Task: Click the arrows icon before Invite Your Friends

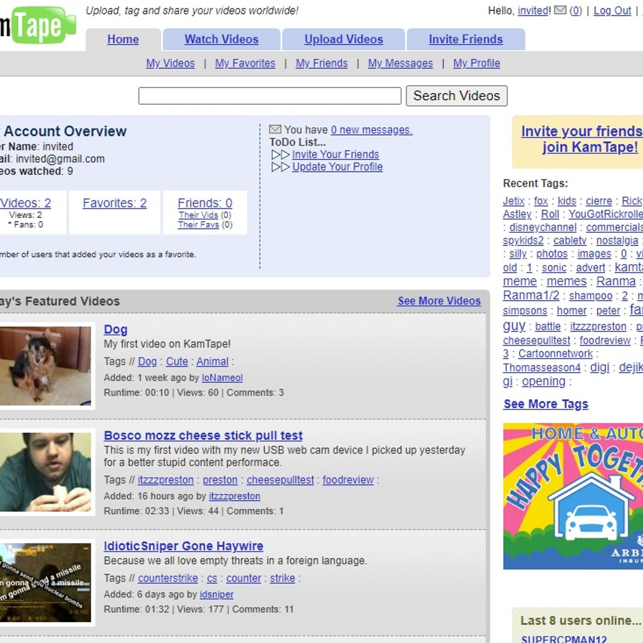Action: tap(281, 154)
